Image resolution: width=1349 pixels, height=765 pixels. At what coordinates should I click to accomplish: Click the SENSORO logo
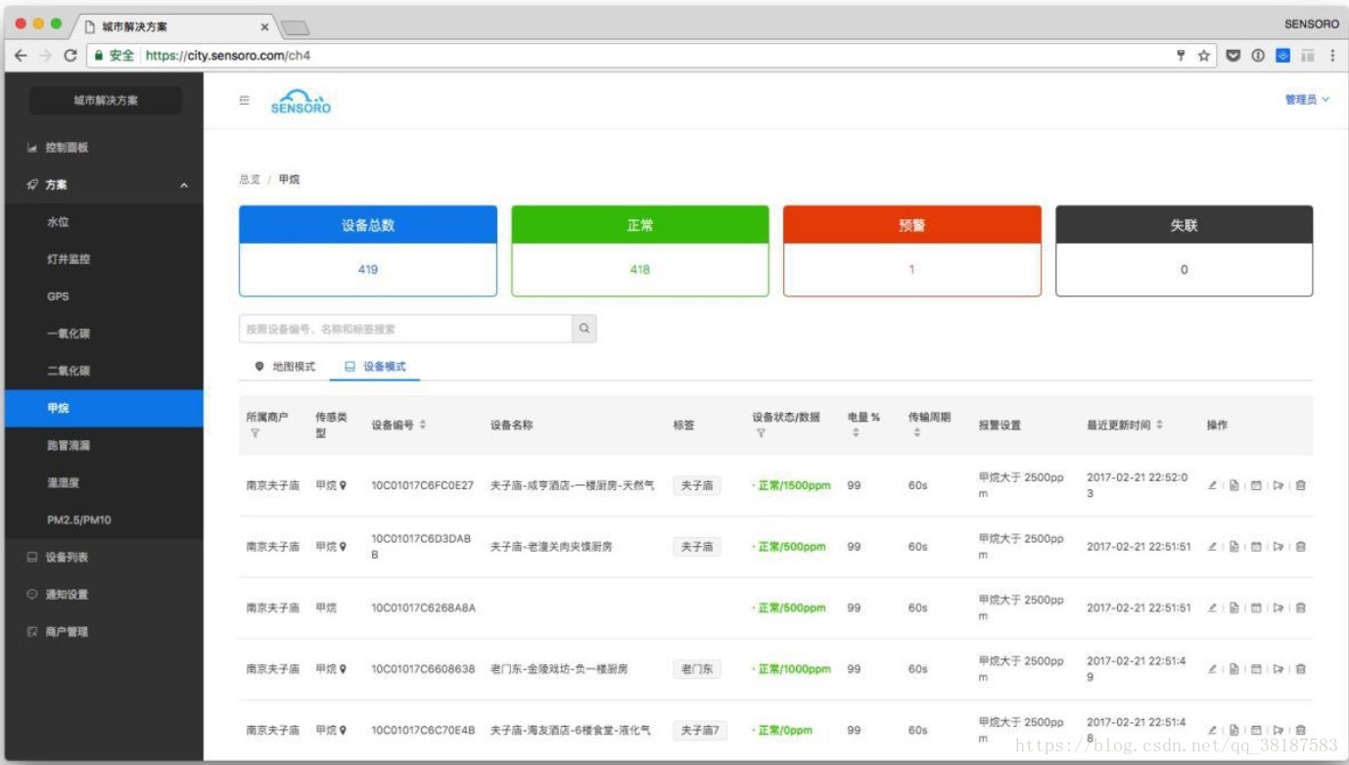tap(301, 102)
